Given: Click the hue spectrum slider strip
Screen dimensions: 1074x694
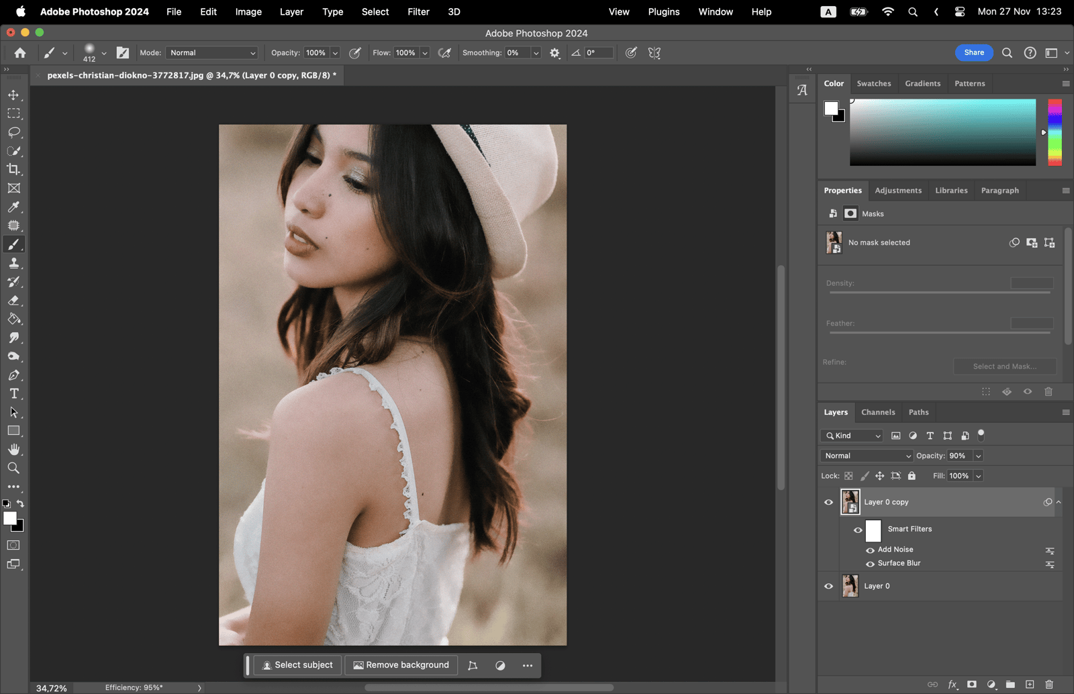Looking at the screenshot, I should click(1055, 132).
